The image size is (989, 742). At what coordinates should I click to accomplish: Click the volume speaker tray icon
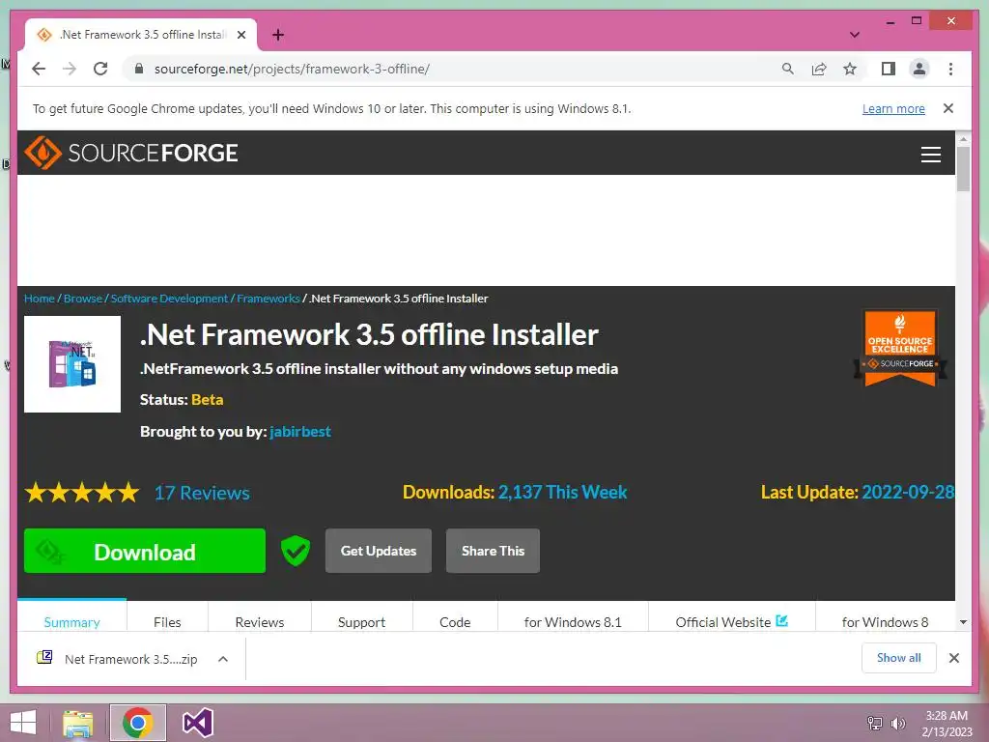pos(897,723)
